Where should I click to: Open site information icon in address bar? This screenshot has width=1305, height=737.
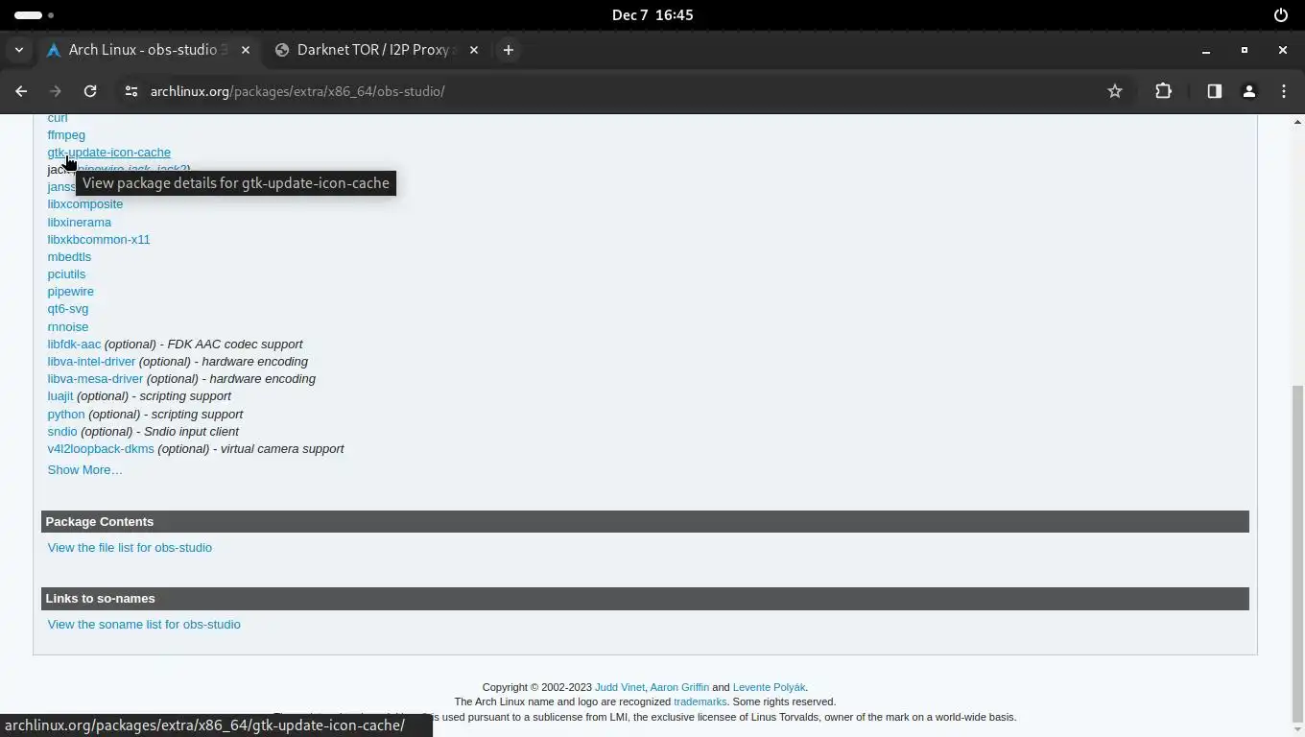(x=131, y=91)
